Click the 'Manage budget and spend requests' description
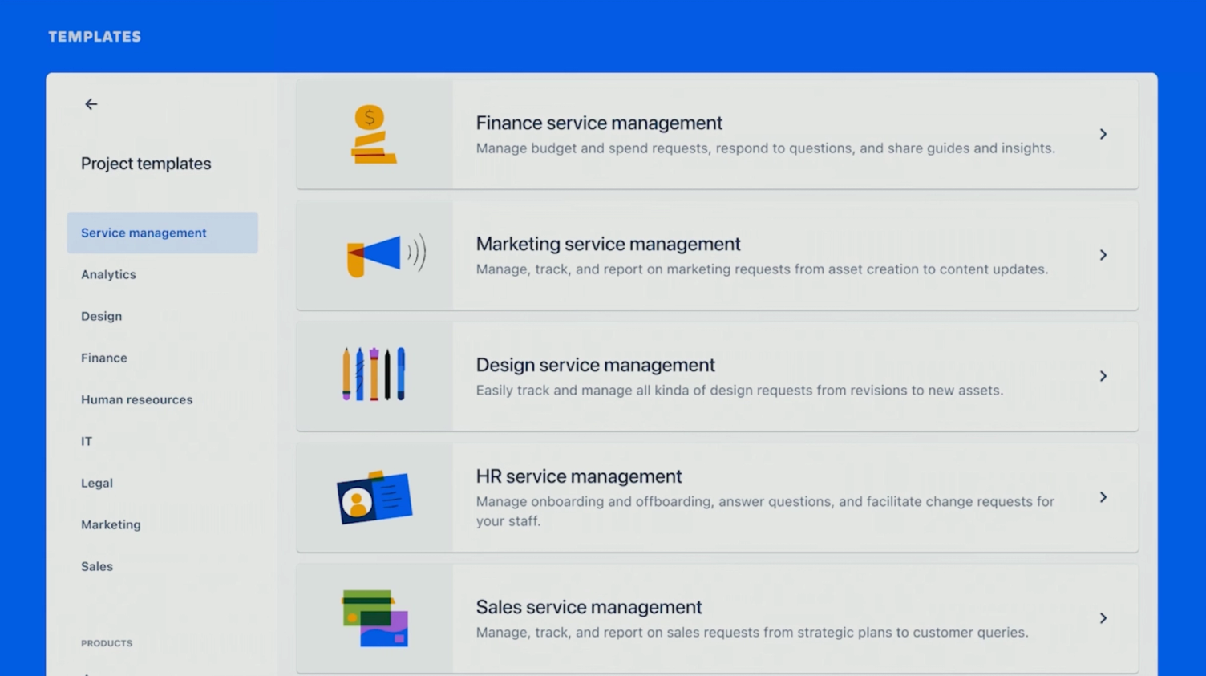 tap(766, 148)
